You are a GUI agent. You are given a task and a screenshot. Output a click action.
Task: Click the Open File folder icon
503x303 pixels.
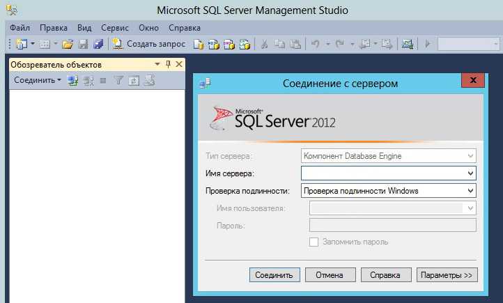coord(68,44)
